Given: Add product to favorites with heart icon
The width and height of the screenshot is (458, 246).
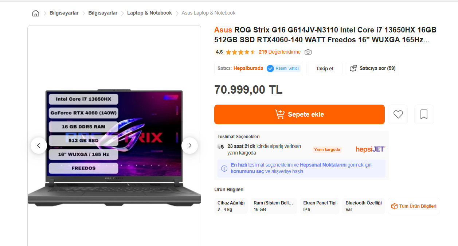Looking at the screenshot, I should (398, 114).
